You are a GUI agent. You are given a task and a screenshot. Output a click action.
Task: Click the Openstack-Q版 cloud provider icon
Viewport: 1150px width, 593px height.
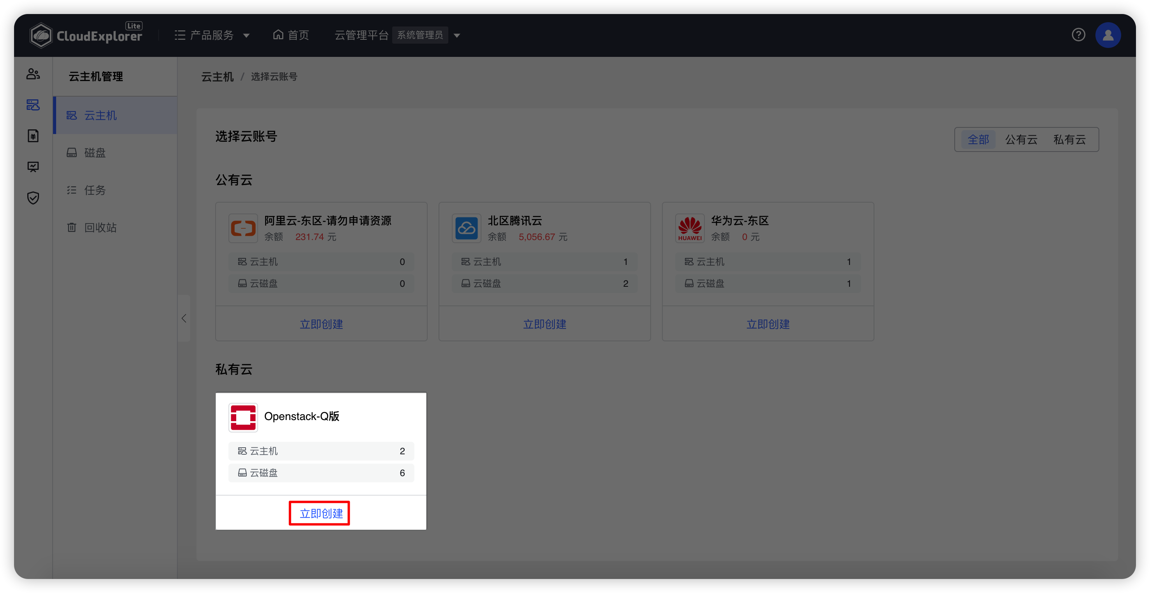[x=241, y=417]
